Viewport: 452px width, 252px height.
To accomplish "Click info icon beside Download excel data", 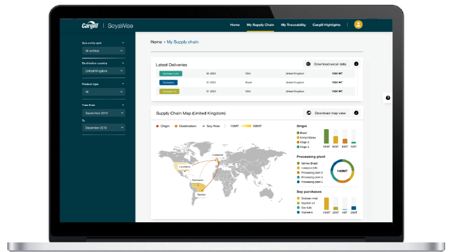I will click(x=356, y=64).
